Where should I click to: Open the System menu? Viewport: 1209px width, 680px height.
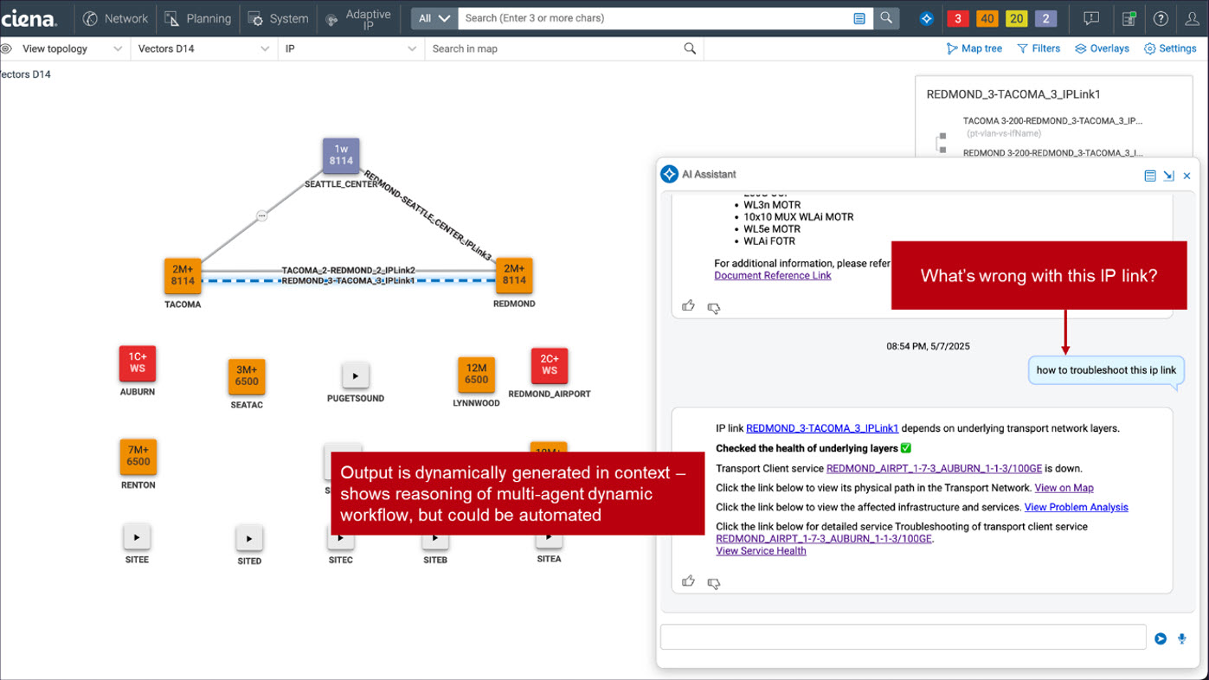pos(278,18)
